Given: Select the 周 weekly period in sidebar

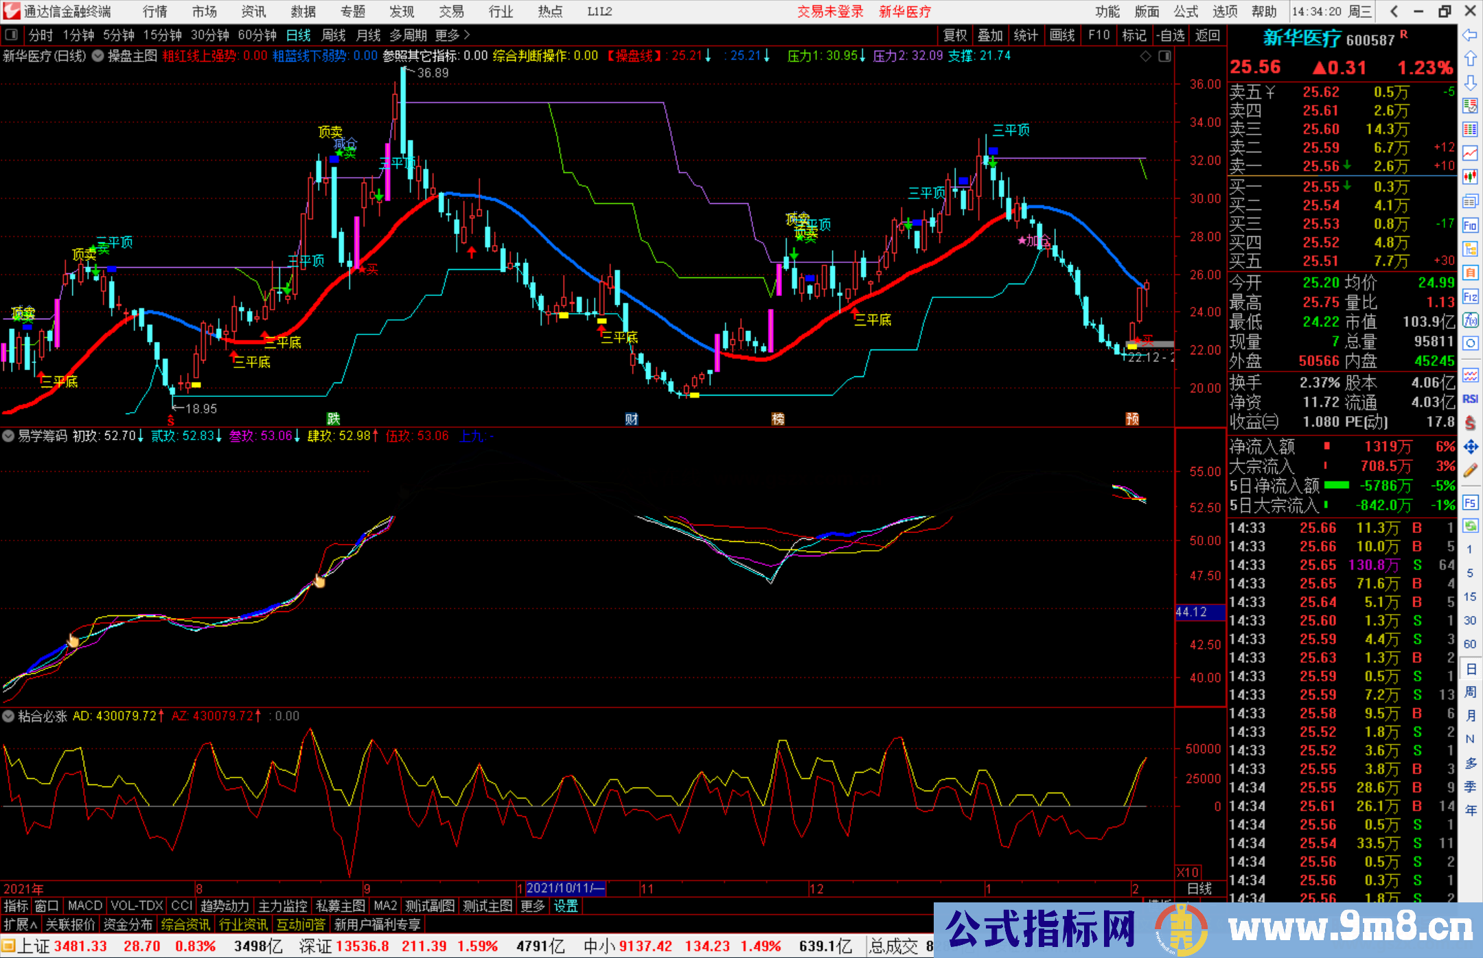Looking at the screenshot, I should coord(1470,692).
